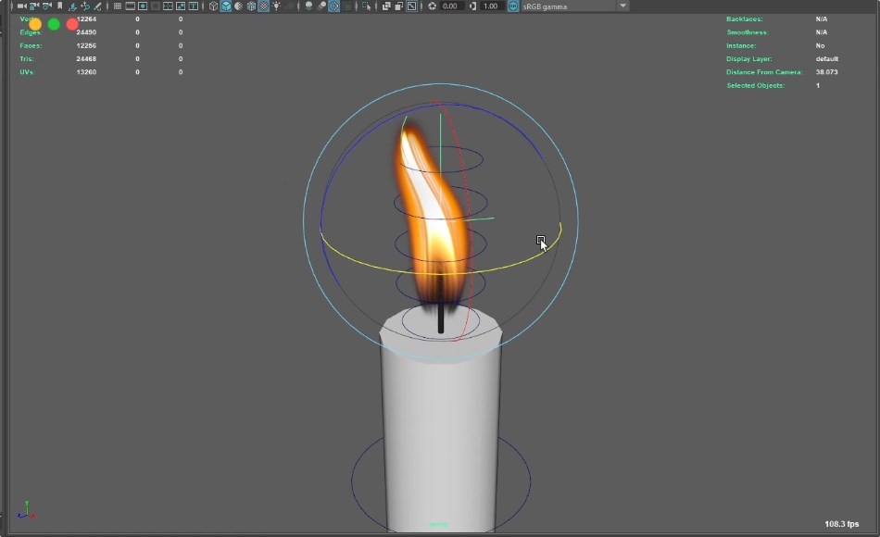880x537 pixels.
Task: Edit the gamma value field
Action: tap(491, 6)
